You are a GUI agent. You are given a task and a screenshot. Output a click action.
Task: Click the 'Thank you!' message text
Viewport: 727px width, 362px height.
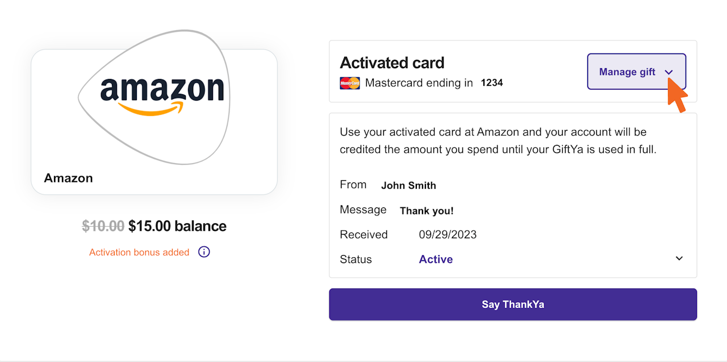[427, 211]
